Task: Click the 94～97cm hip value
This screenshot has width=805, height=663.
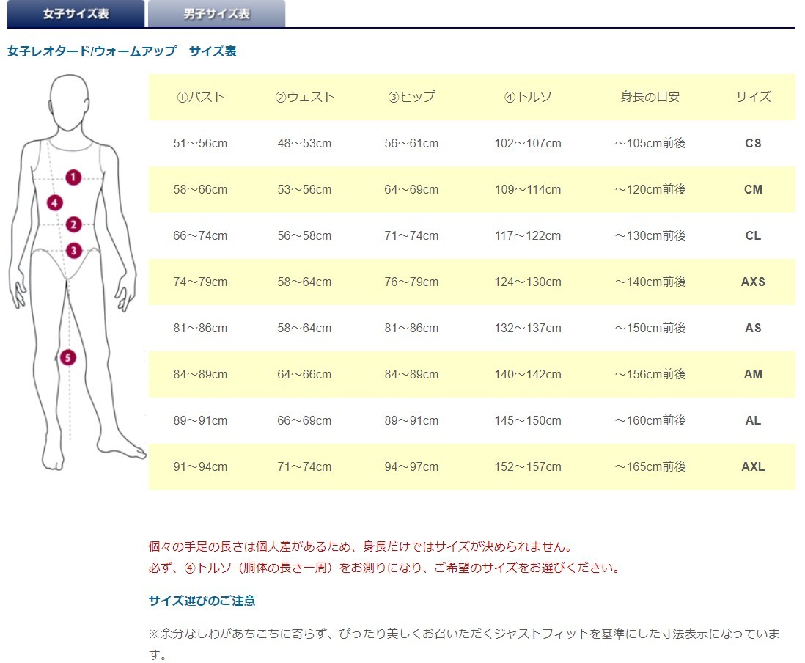Action: 411,467
